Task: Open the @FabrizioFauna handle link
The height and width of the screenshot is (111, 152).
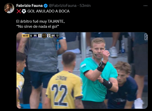Action: coord(63,6)
